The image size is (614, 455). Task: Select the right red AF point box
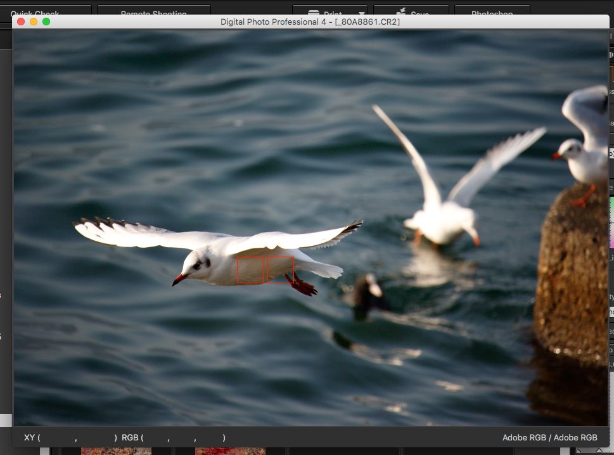(280, 269)
